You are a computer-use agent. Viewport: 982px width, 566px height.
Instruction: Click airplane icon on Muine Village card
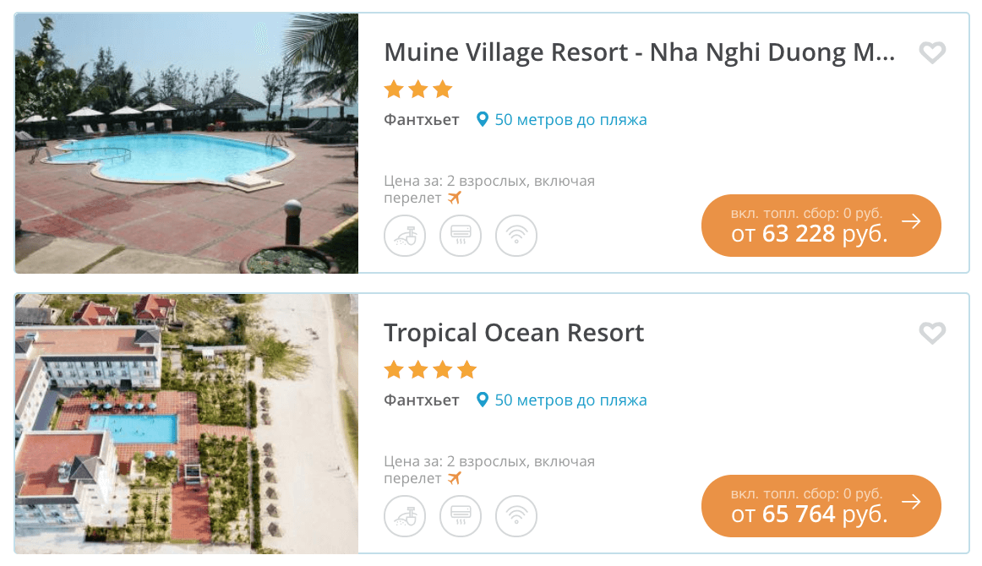coord(455,198)
